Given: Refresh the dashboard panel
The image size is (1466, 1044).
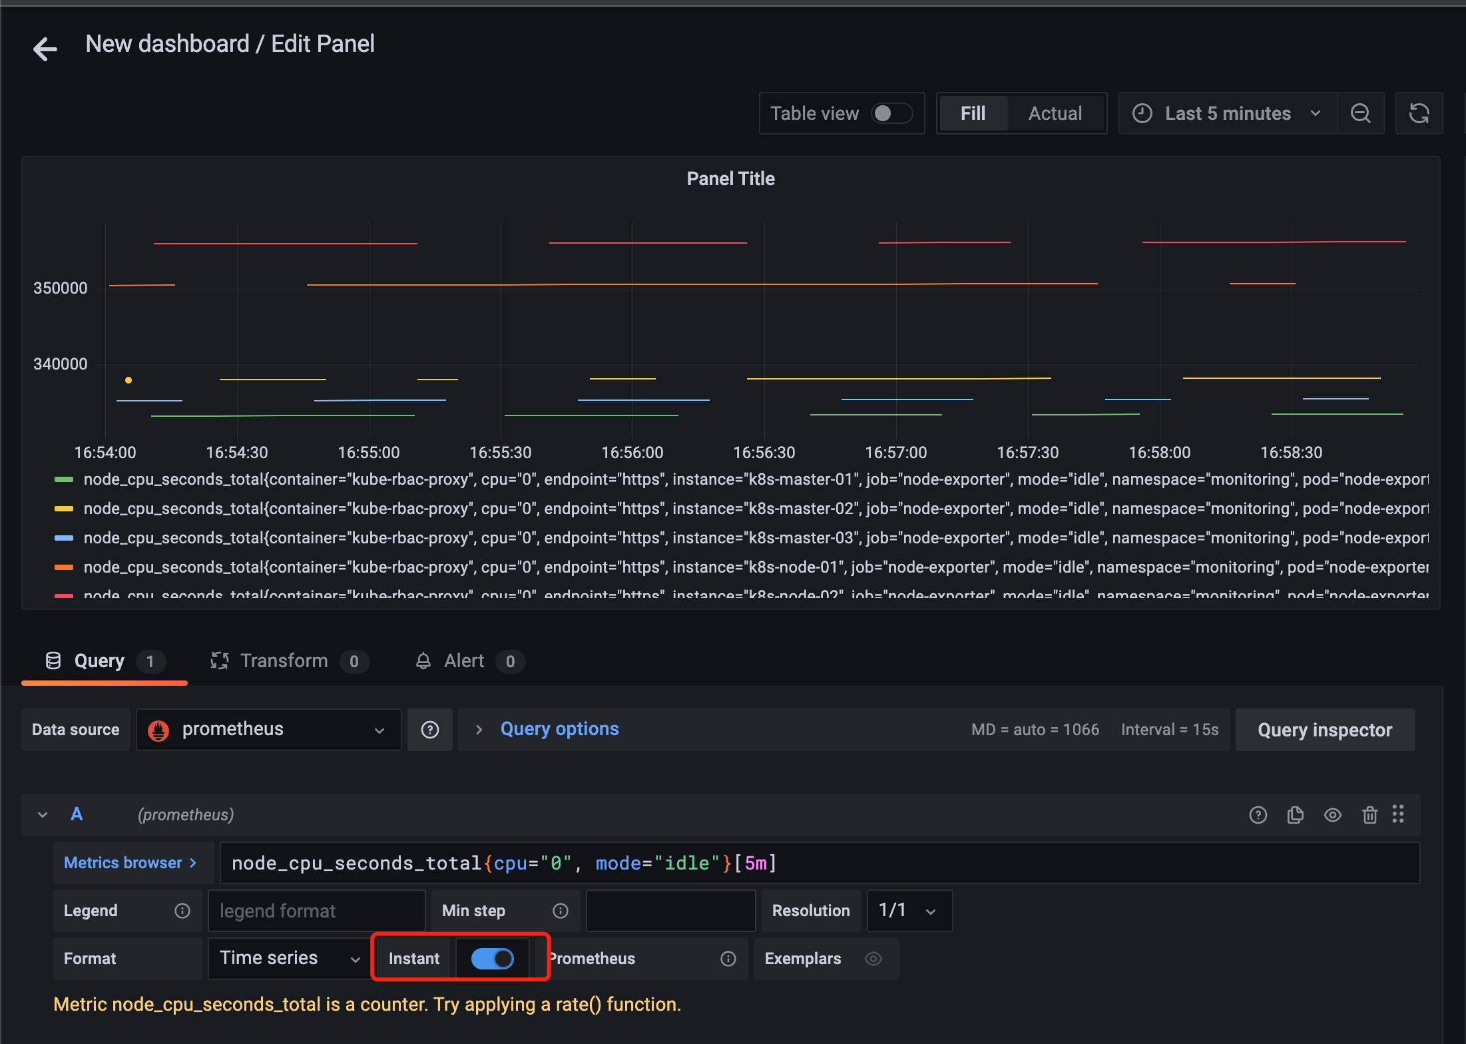Looking at the screenshot, I should pyautogui.click(x=1419, y=114).
